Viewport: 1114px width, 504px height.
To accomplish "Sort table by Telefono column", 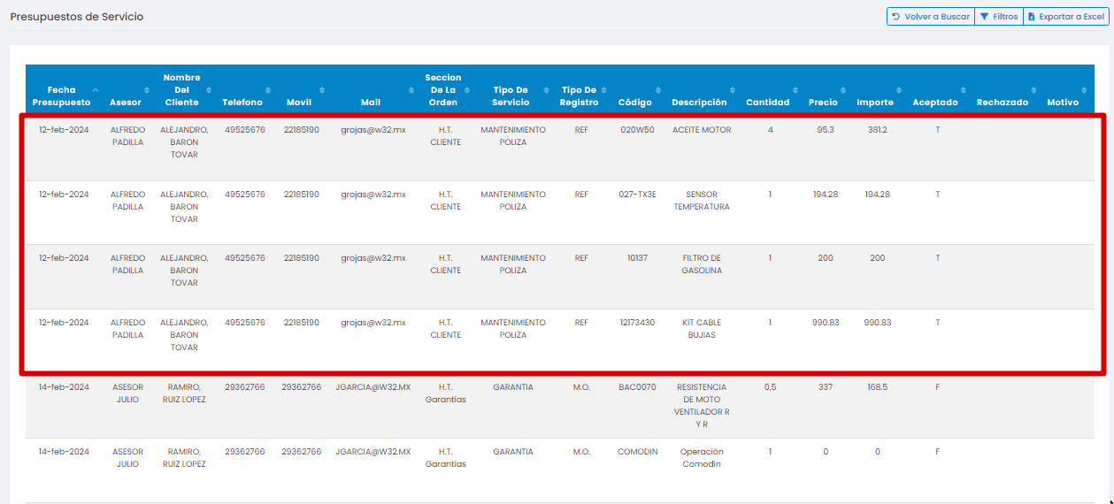I will point(245,90).
